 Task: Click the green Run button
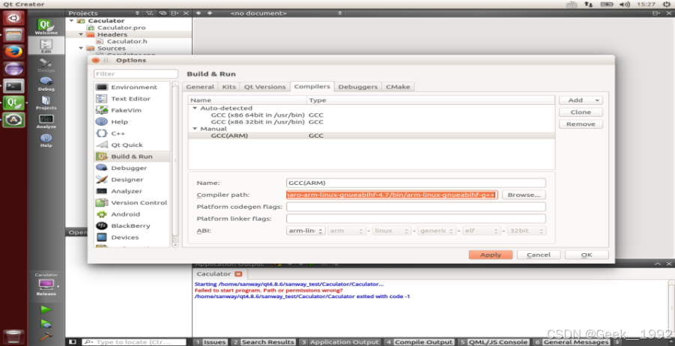pyautogui.click(x=46, y=309)
